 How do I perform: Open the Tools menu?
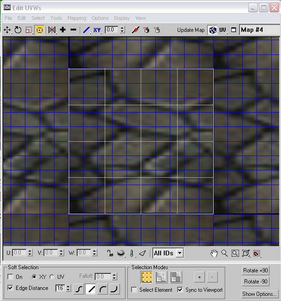point(56,18)
